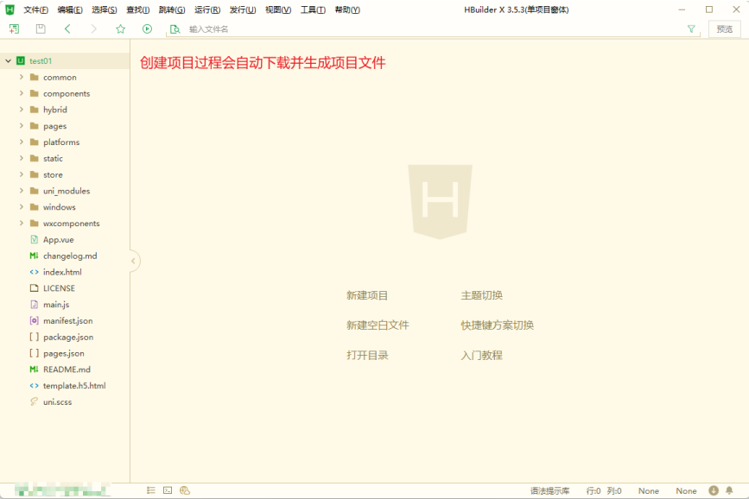The width and height of the screenshot is (749, 499).
Task: Click the download arrow icon in status bar
Action: click(x=714, y=490)
